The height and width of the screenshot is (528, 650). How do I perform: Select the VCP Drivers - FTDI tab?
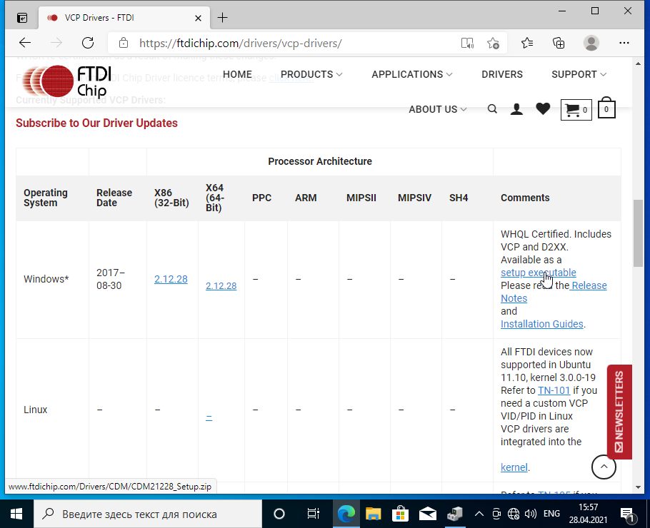(x=124, y=18)
